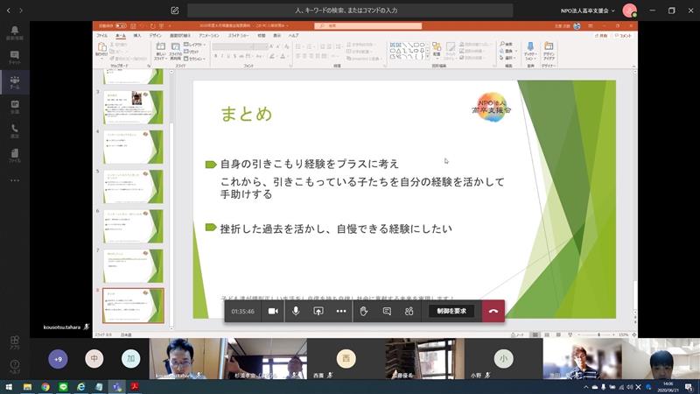Open Chat in Teams sidebar
The width and height of the screenshot is (700, 394).
click(14, 57)
